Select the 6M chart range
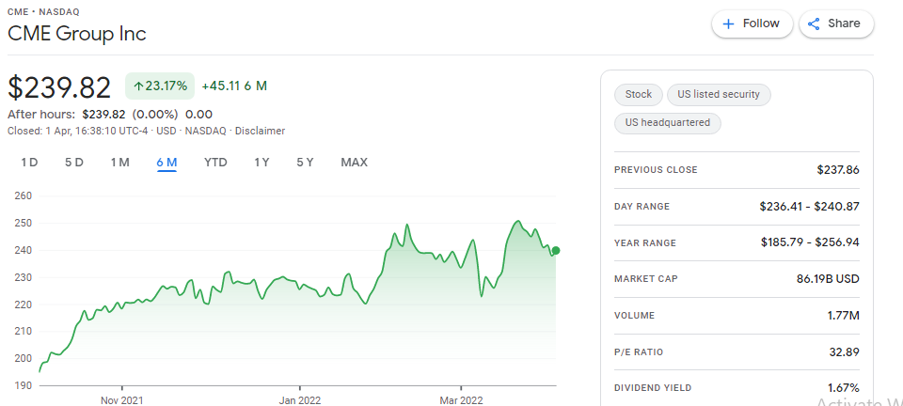Viewport: 903px width, 406px height. coord(166,163)
